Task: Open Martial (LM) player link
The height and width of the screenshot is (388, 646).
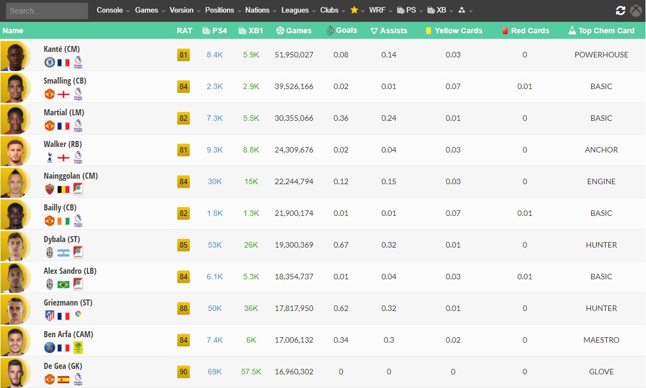Action: tap(64, 113)
